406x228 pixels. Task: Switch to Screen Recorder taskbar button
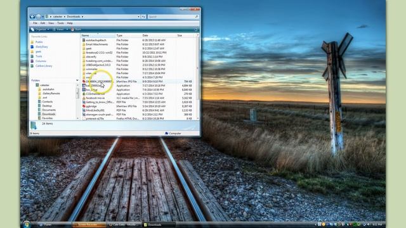[x=89, y=225]
